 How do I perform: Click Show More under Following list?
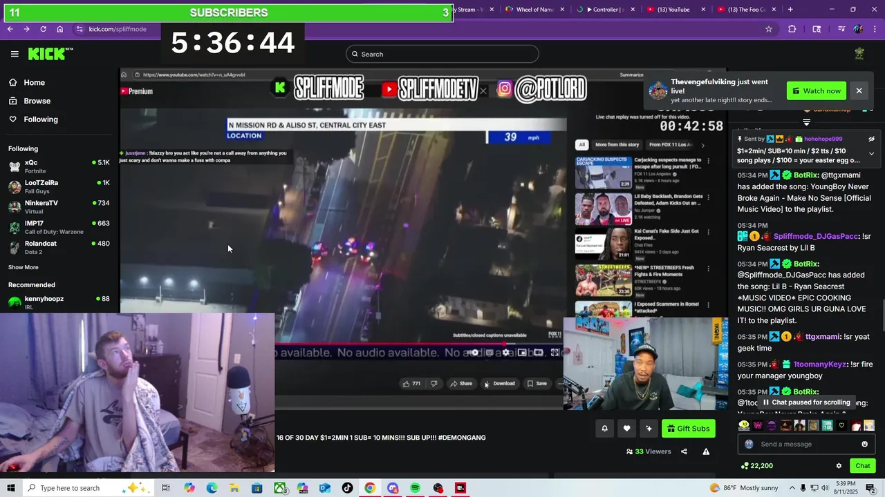pos(24,267)
